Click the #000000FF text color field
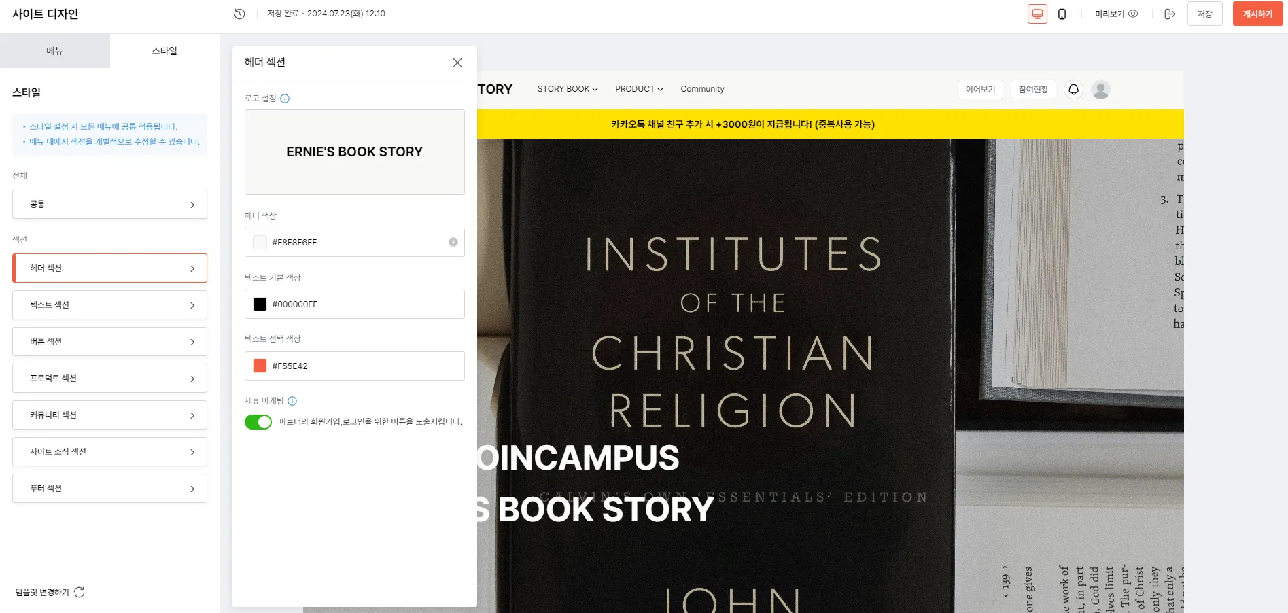Screen dimensions: 1288x613 click(355, 304)
